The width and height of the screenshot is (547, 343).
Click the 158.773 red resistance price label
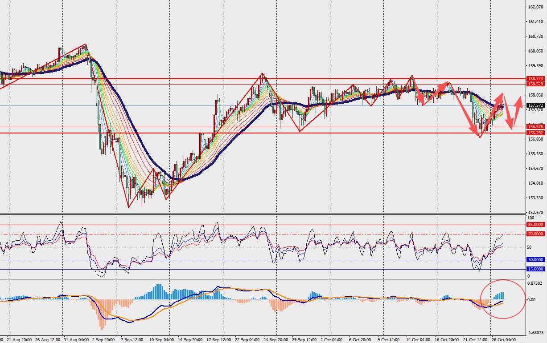[x=535, y=78]
